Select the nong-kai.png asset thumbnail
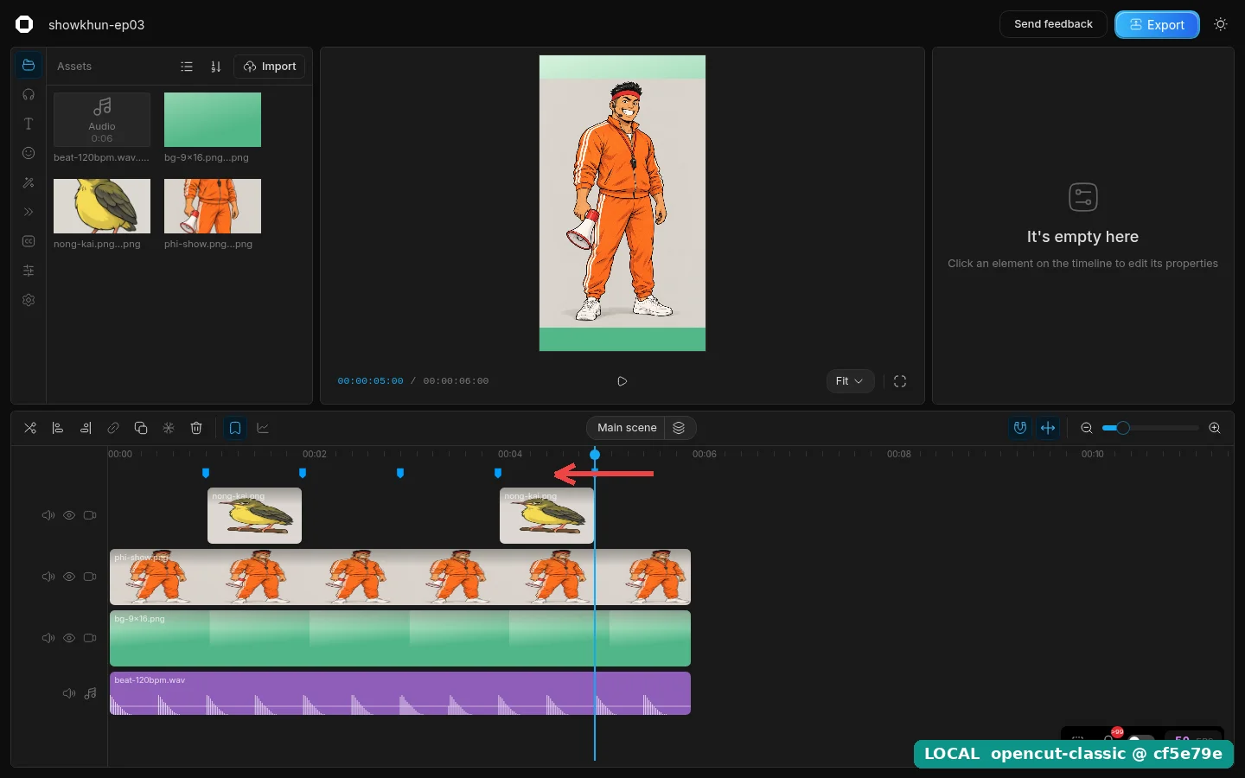The height and width of the screenshot is (778, 1245). coord(102,206)
